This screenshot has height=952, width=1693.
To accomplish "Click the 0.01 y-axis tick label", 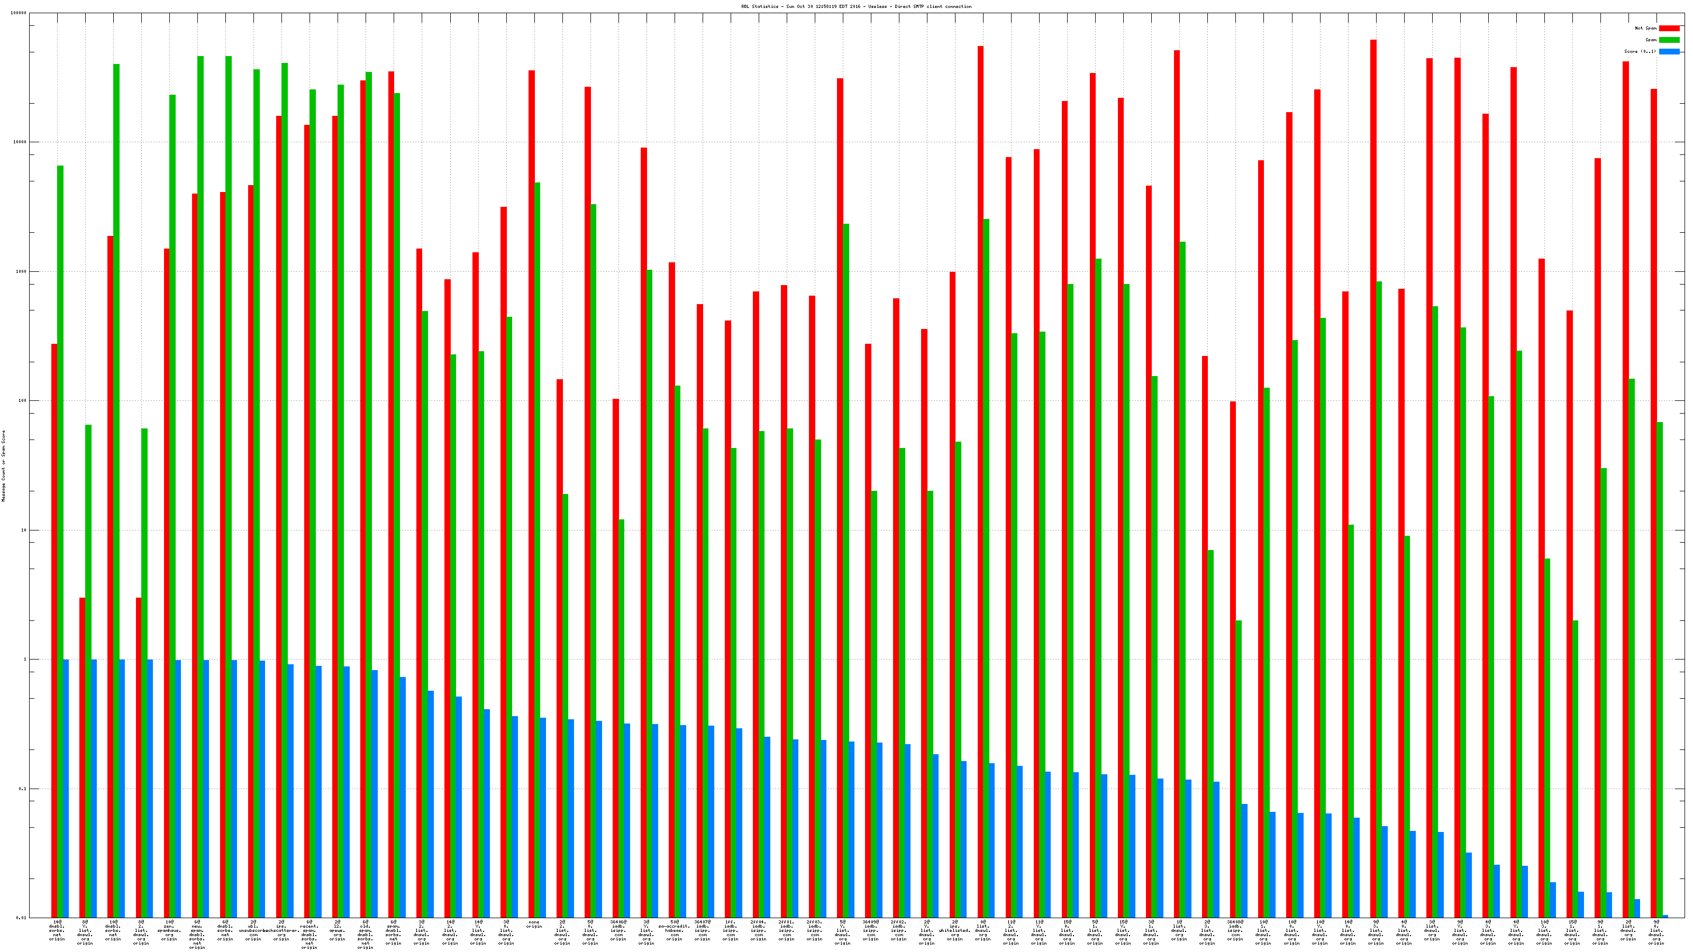I will point(22,918).
